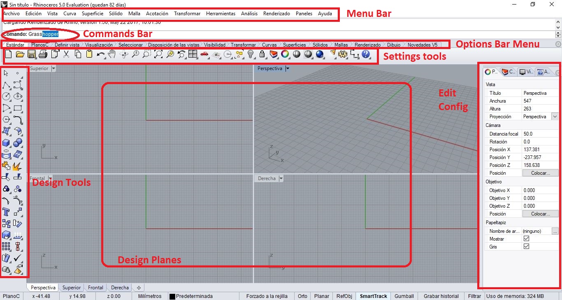Select the Text T tool in left toolbar
This screenshot has width=562, height=300.
coord(6,212)
